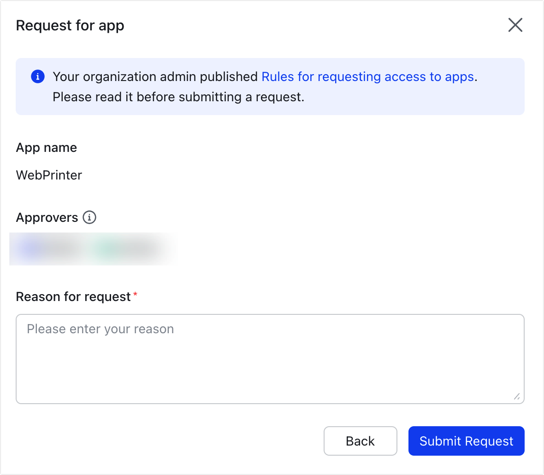Select the first approver avatar chip

coord(46,249)
